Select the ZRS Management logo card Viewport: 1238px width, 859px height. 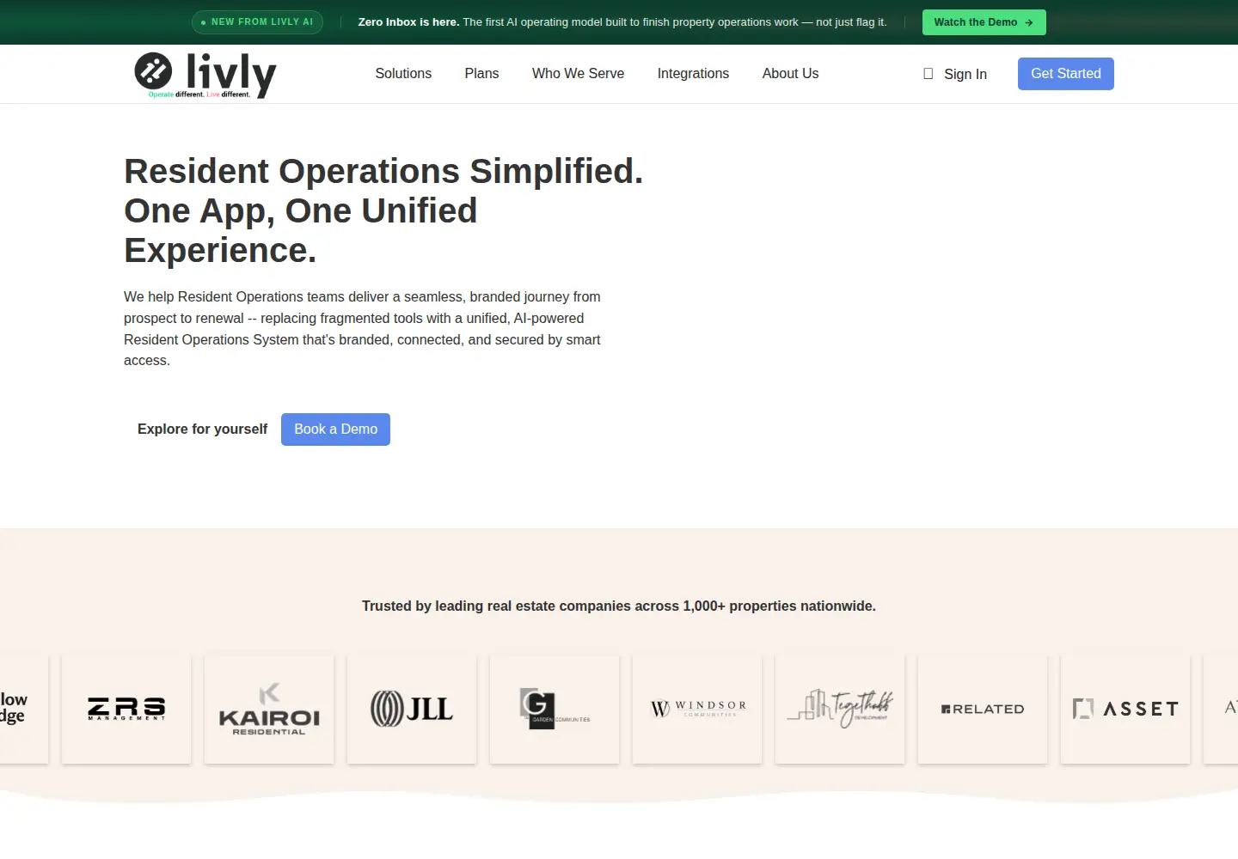point(126,709)
